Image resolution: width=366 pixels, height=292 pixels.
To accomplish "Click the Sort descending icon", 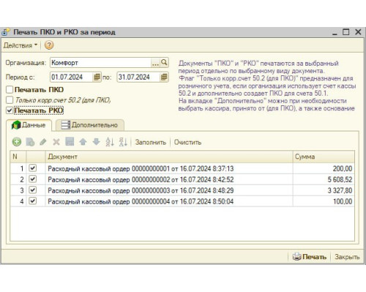I will [x=123, y=142].
